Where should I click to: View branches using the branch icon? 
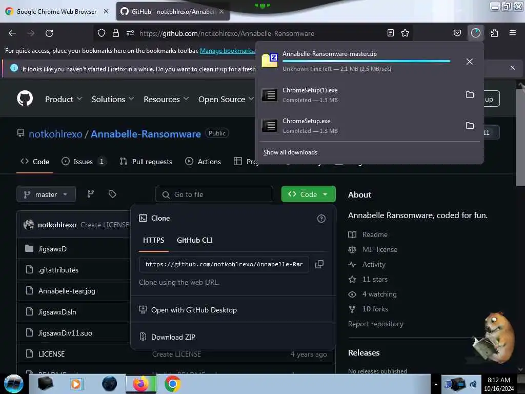(x=90, y=194)
